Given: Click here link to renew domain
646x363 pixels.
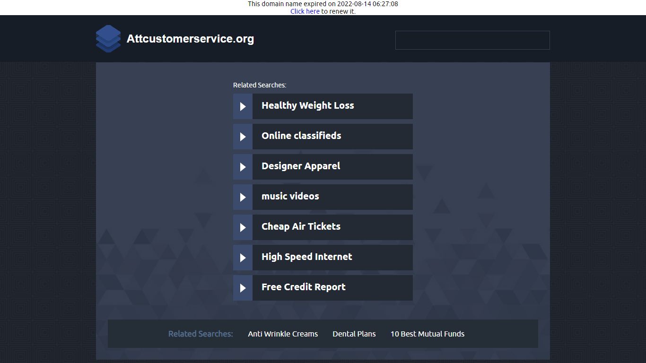Looking at the screenshot, I should coord(305,11).
